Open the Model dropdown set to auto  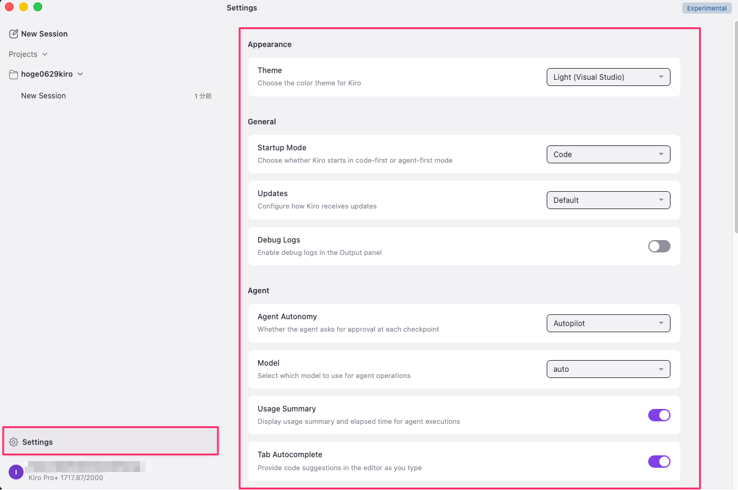point(608,369)
